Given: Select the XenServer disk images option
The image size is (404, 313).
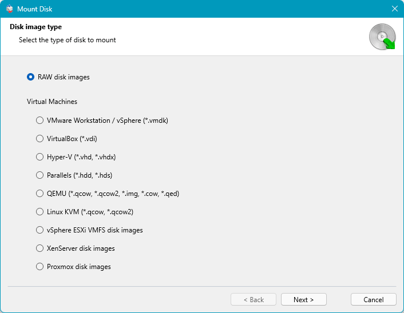Looking at the screenshot, I should [x=39, y=248].
